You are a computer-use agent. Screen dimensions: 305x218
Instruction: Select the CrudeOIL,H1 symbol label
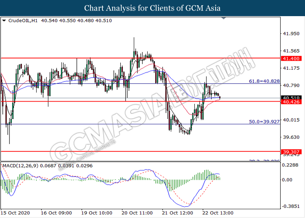point(23,20)
